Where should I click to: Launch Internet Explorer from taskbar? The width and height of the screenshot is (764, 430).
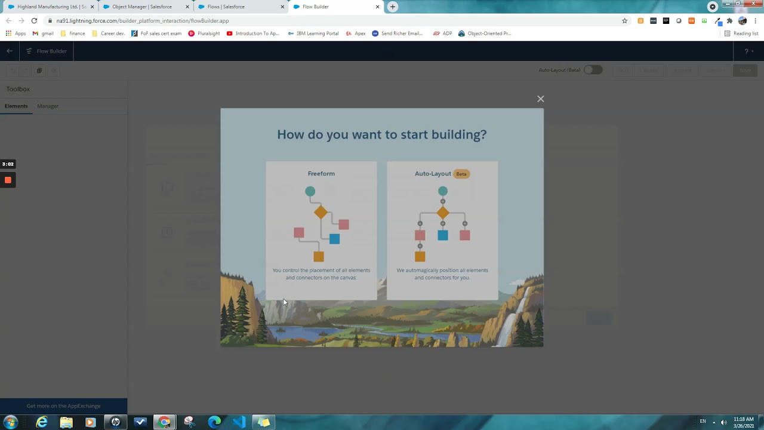(42, 422)
